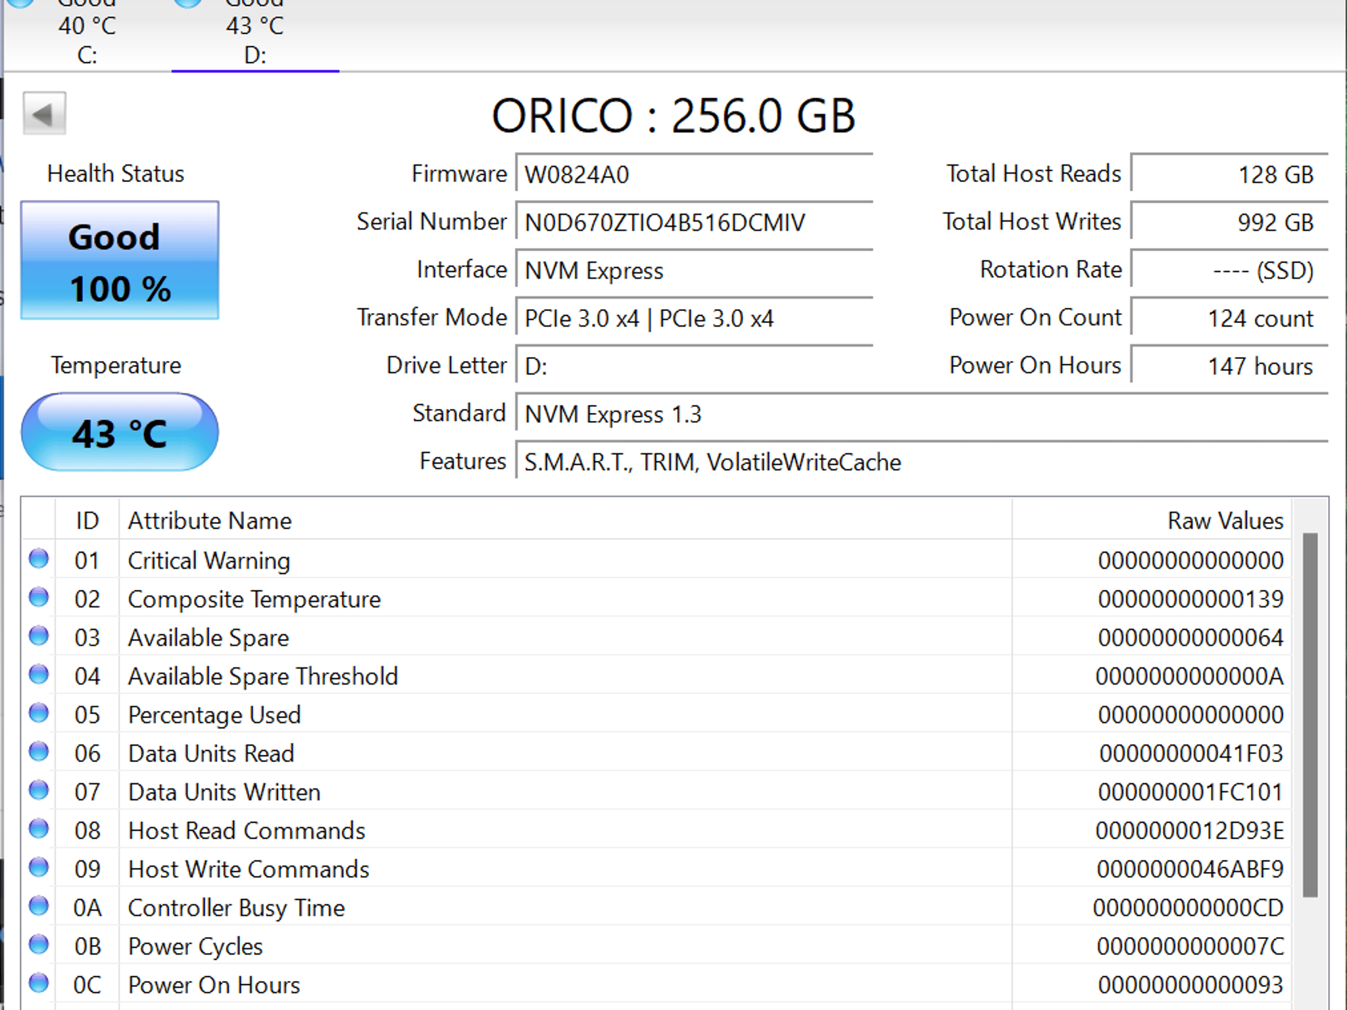Image resolution: width=1347 pixels, height=1010 pixels.
Task: Click the Data Units Written status icon
Action: click(39, 790)
